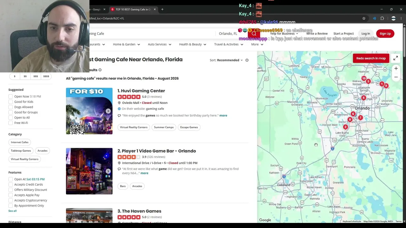The image size is (406, 228).
Task: Expand the Travel & Activities category menu
Action: click(229, 44)
